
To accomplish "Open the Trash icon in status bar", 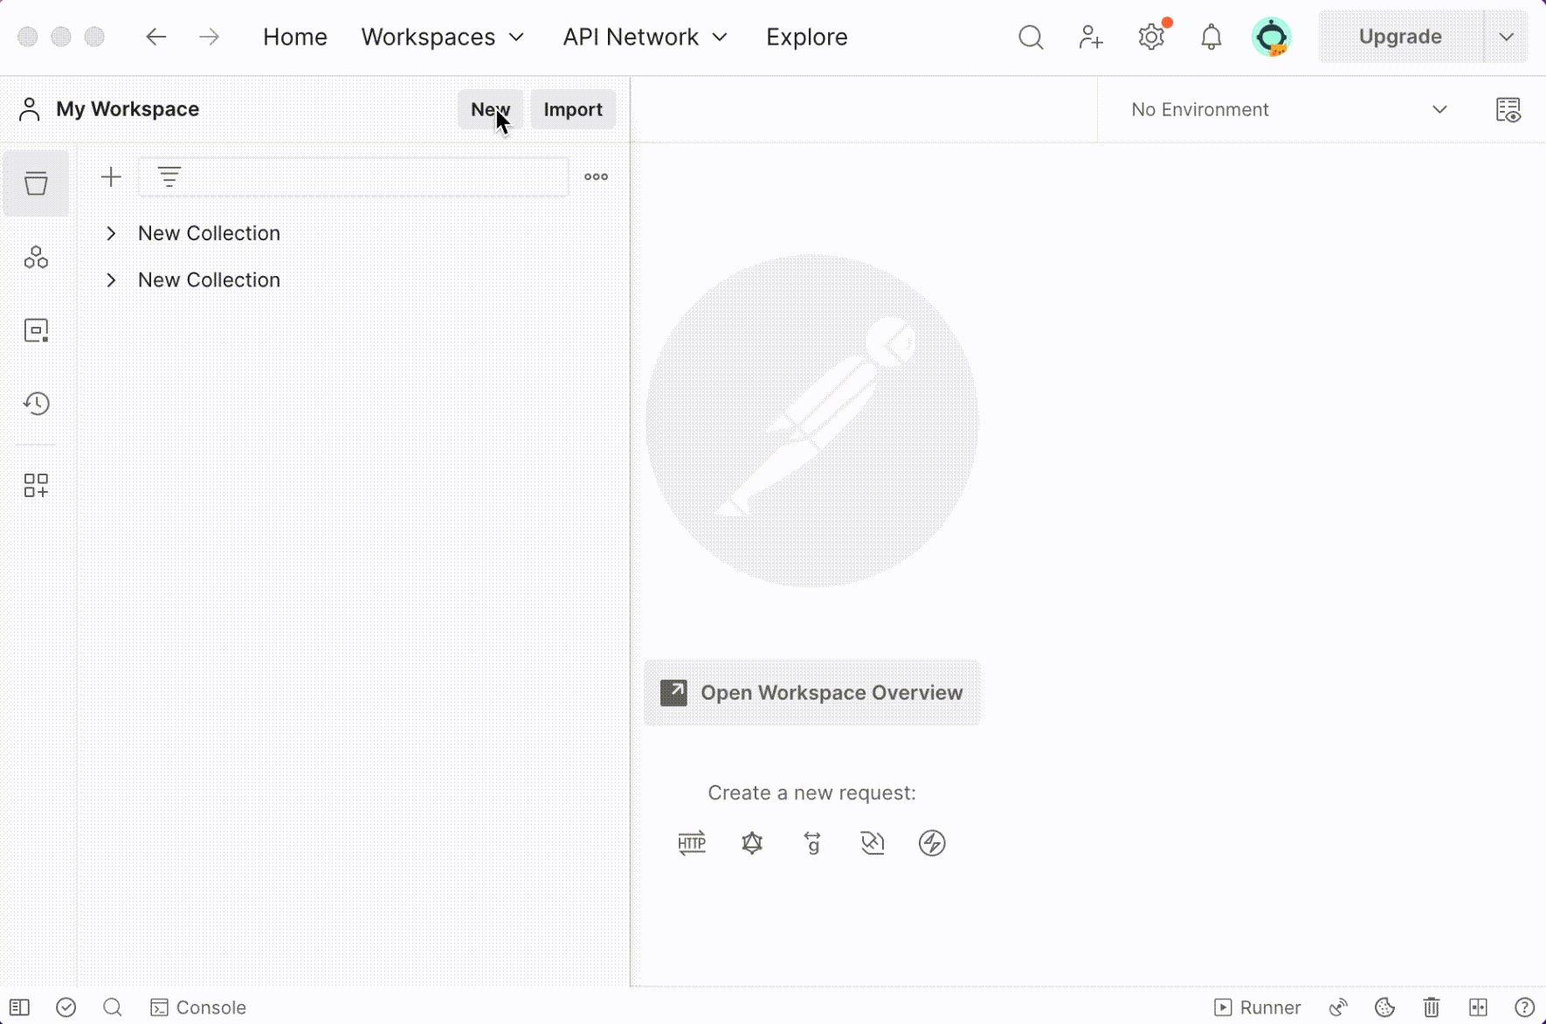I will click(x=1432, y=1007).
